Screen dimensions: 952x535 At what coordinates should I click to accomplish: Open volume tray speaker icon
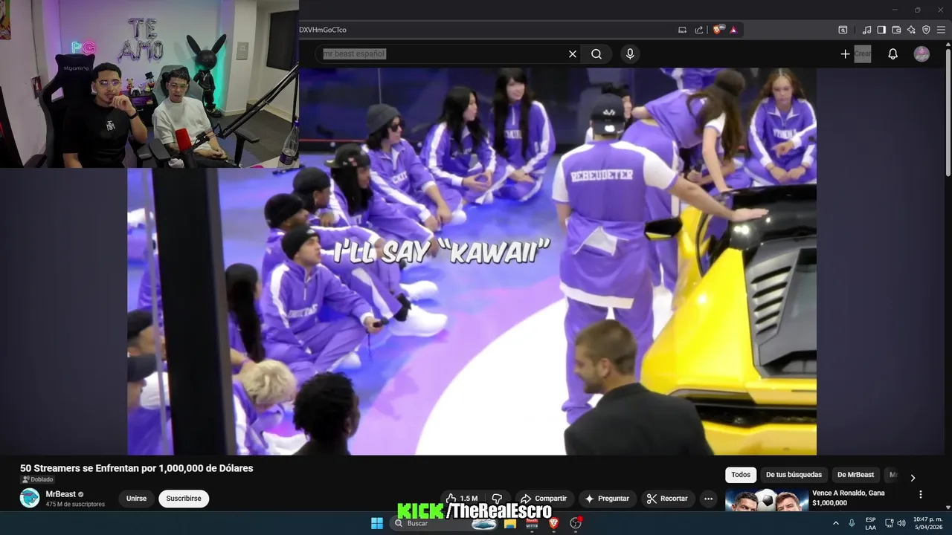901,523
